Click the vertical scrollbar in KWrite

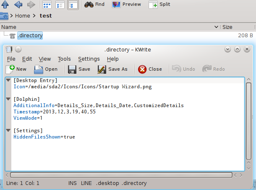click(248, 121)
